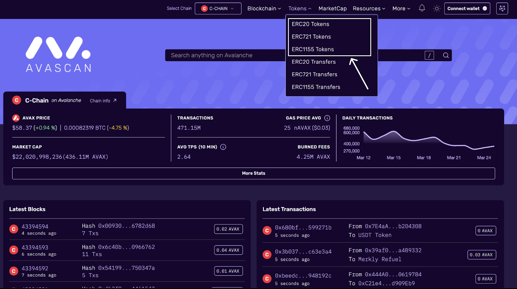Select ERC20 Transfers menu item
Screen dimensions: 517x289
tap(314, 62)
